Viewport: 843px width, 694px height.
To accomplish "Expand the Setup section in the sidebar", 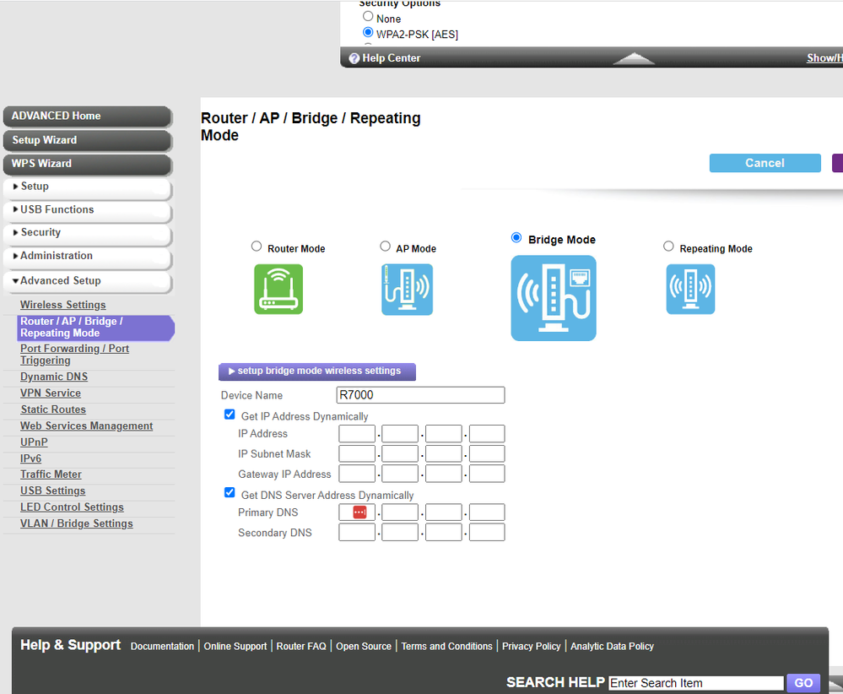I will coord(87,186).
